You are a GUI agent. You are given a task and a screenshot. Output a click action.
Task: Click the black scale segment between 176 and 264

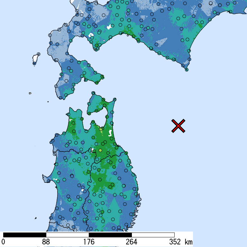tap(110, 235)
